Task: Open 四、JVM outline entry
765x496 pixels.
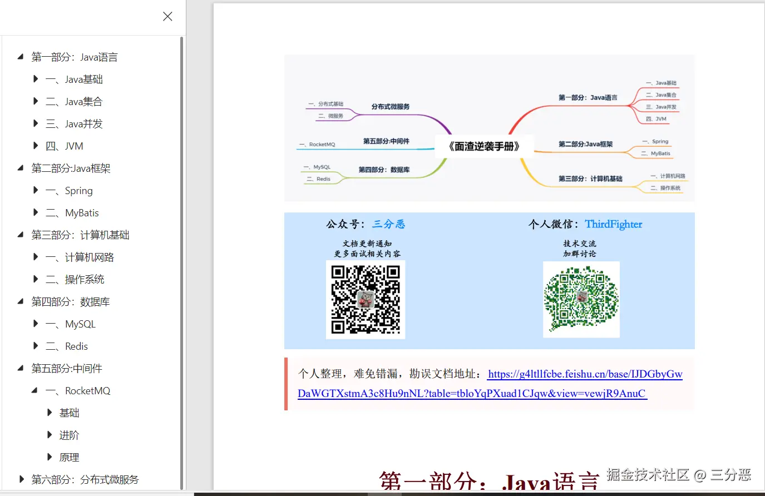Action: (x=65, y=146)
